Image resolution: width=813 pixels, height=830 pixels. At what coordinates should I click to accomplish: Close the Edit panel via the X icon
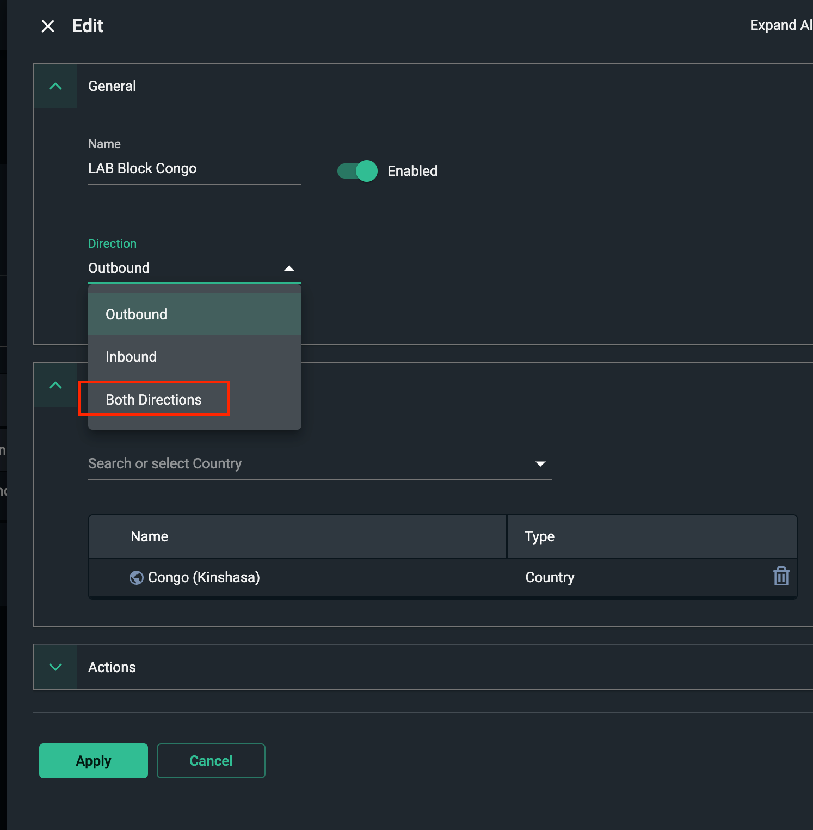point(47,26)
